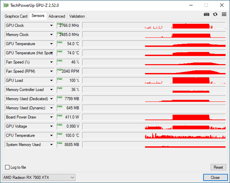The image size is (230, 183).
Task: Click the Memory Clock history graph
Action: coord(154,35)
